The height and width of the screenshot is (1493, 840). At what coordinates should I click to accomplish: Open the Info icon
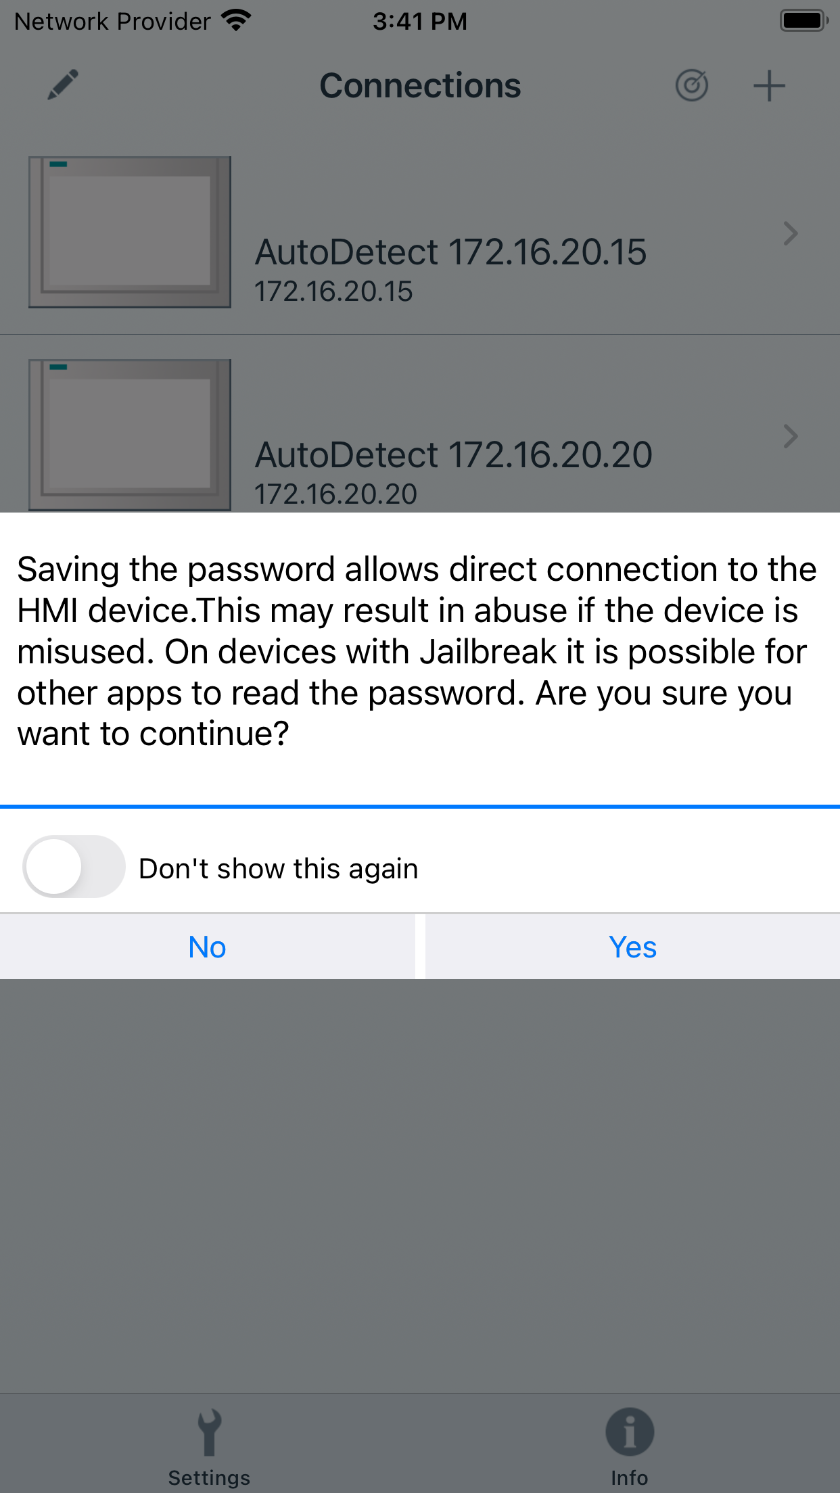630,1432
